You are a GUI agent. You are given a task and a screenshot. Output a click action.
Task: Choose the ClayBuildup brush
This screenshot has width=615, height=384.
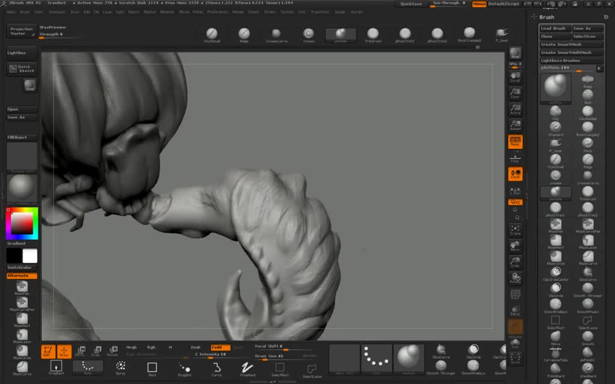point(587,113)
